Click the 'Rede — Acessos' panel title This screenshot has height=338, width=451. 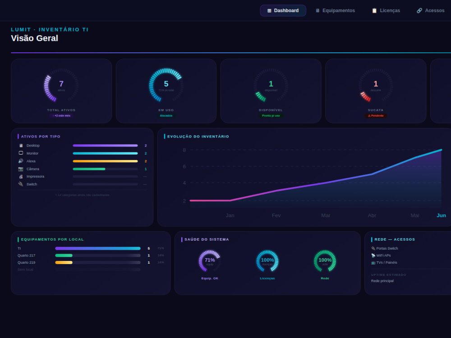[395, 239]
